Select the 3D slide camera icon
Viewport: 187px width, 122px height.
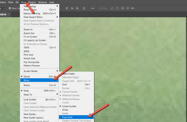(x=127, y=8)
